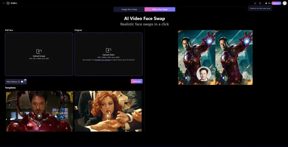Open the Upgrade your package link
The width and height of the screenshot is (288, 147).
click(x=102, y=60)
